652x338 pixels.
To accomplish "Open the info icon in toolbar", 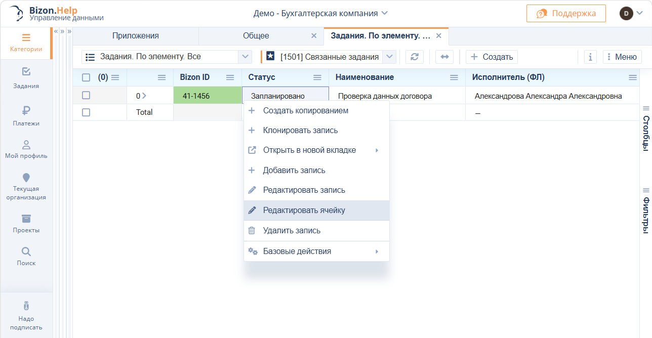I will [x=590, y=57].
